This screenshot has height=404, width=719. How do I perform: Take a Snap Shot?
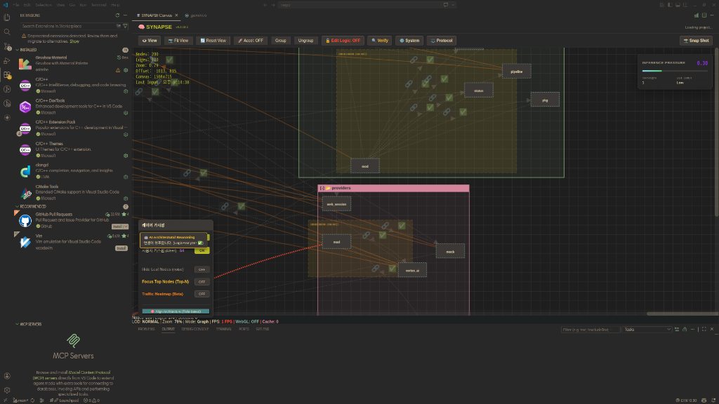coord(696,40)
